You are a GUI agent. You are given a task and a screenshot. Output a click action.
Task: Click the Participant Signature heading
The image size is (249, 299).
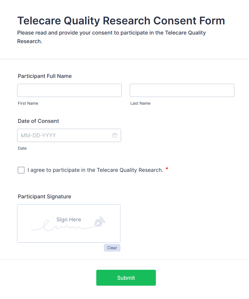tap(44, 196)
